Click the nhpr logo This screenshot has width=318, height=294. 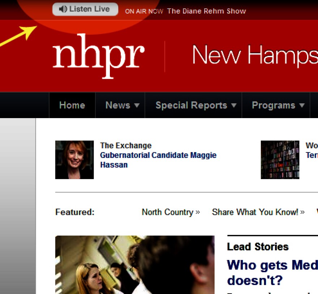point(99,56)
